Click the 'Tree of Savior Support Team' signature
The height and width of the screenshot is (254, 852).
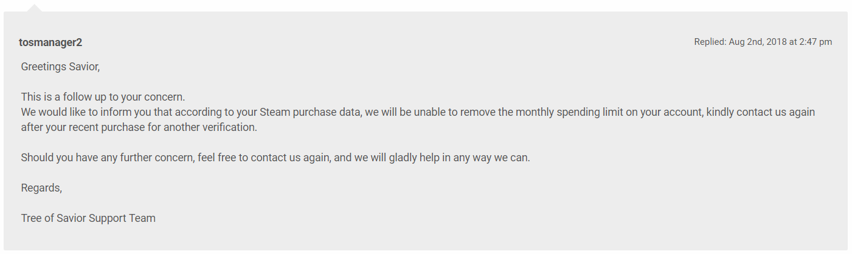coord(88,218)
